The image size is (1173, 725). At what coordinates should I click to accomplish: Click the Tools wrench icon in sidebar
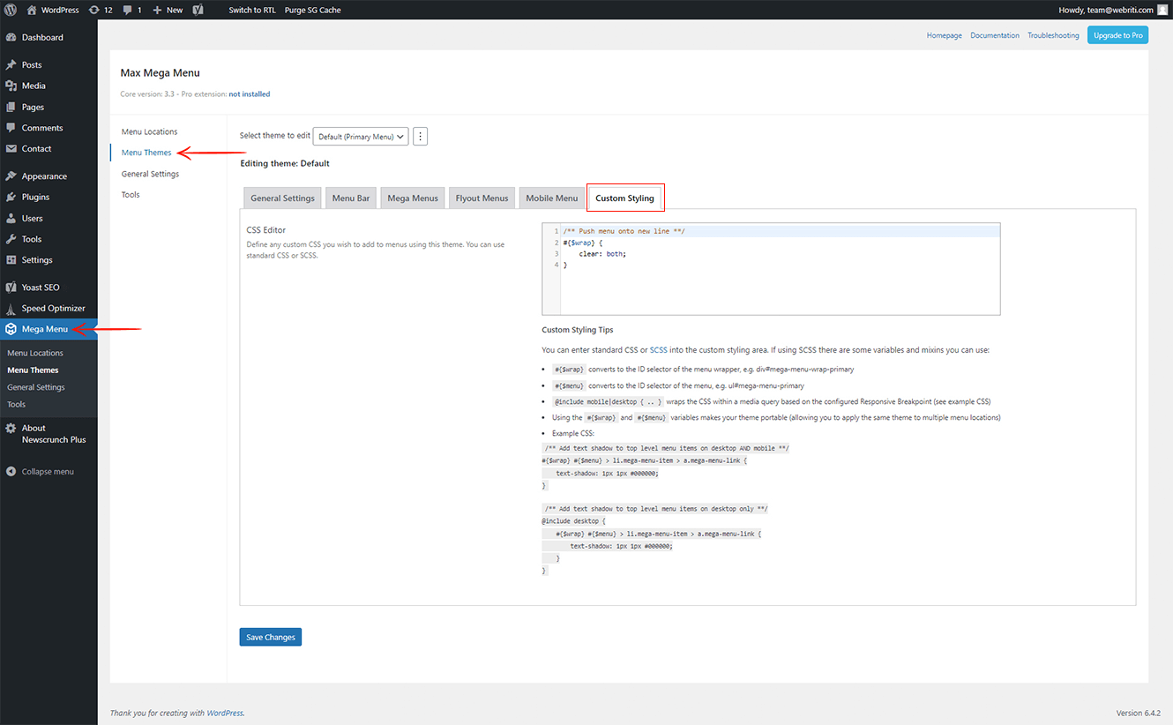click(11, 239)
